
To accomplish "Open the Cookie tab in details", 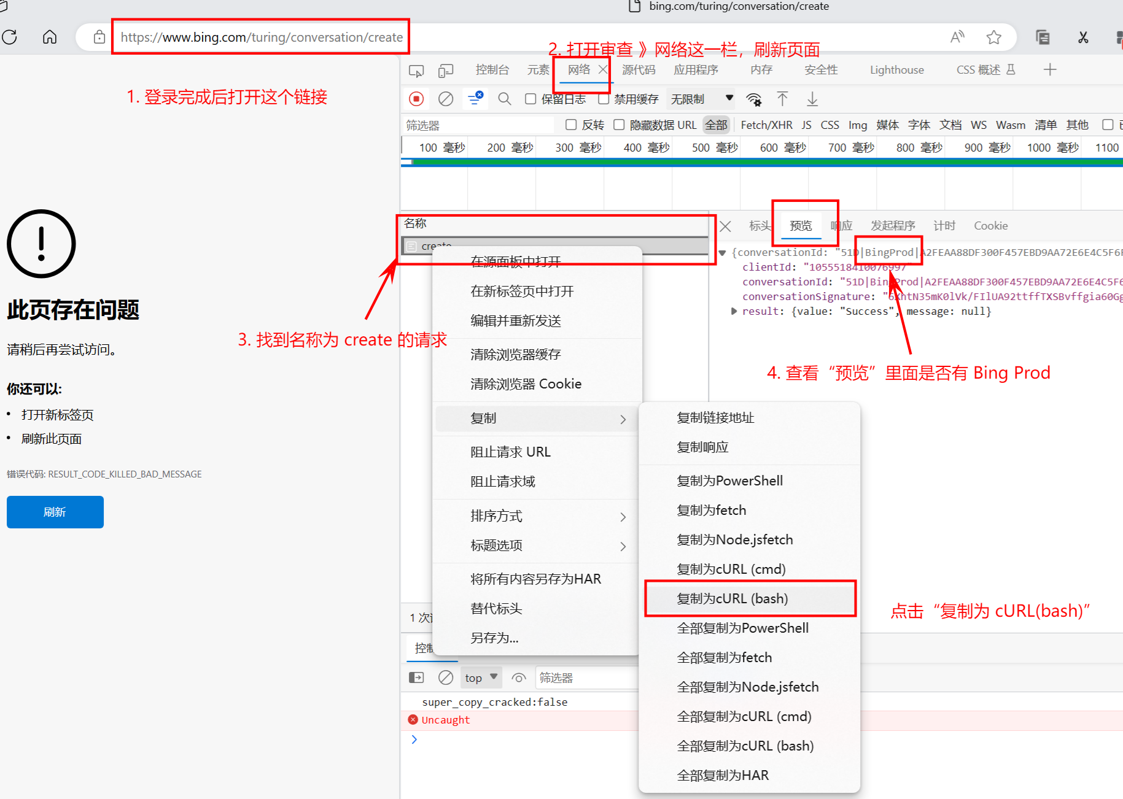I will pyautogui.click(x=990, y=226).
